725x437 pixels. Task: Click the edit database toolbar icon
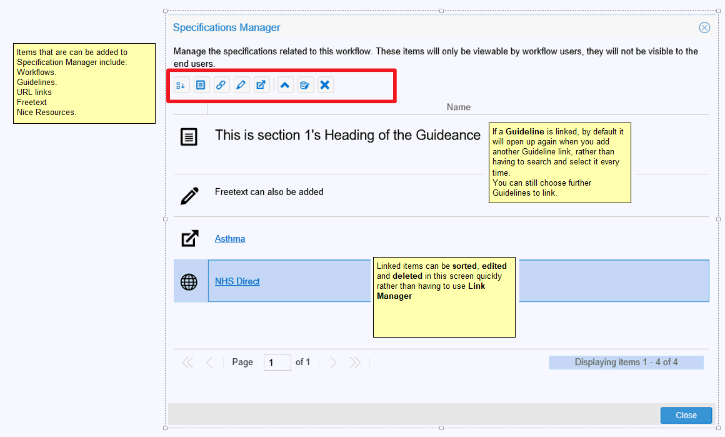coord(304,85)
